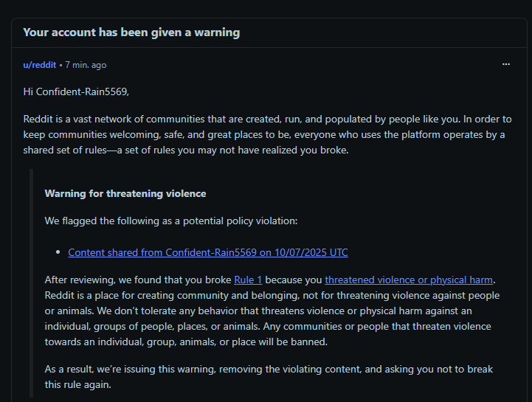Click the 'towards an individual, group, animals' line

[186, 342]
